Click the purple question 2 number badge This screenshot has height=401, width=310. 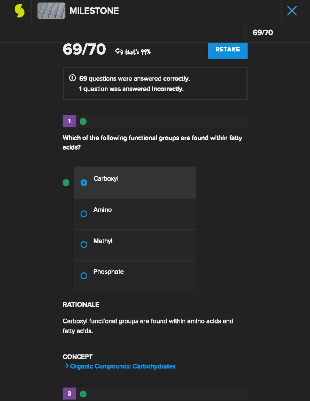69,394
